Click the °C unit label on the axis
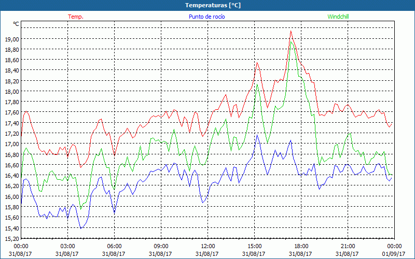This screenshot has height=259, width=415. (x=16, y=24)
